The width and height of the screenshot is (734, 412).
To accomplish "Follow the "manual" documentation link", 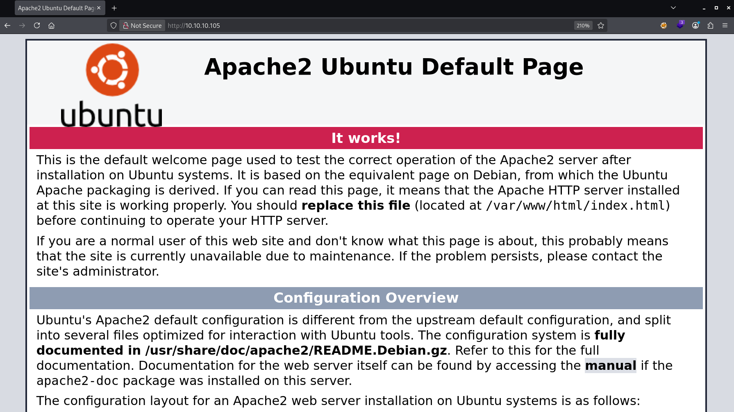I will (x=610, y=365).
